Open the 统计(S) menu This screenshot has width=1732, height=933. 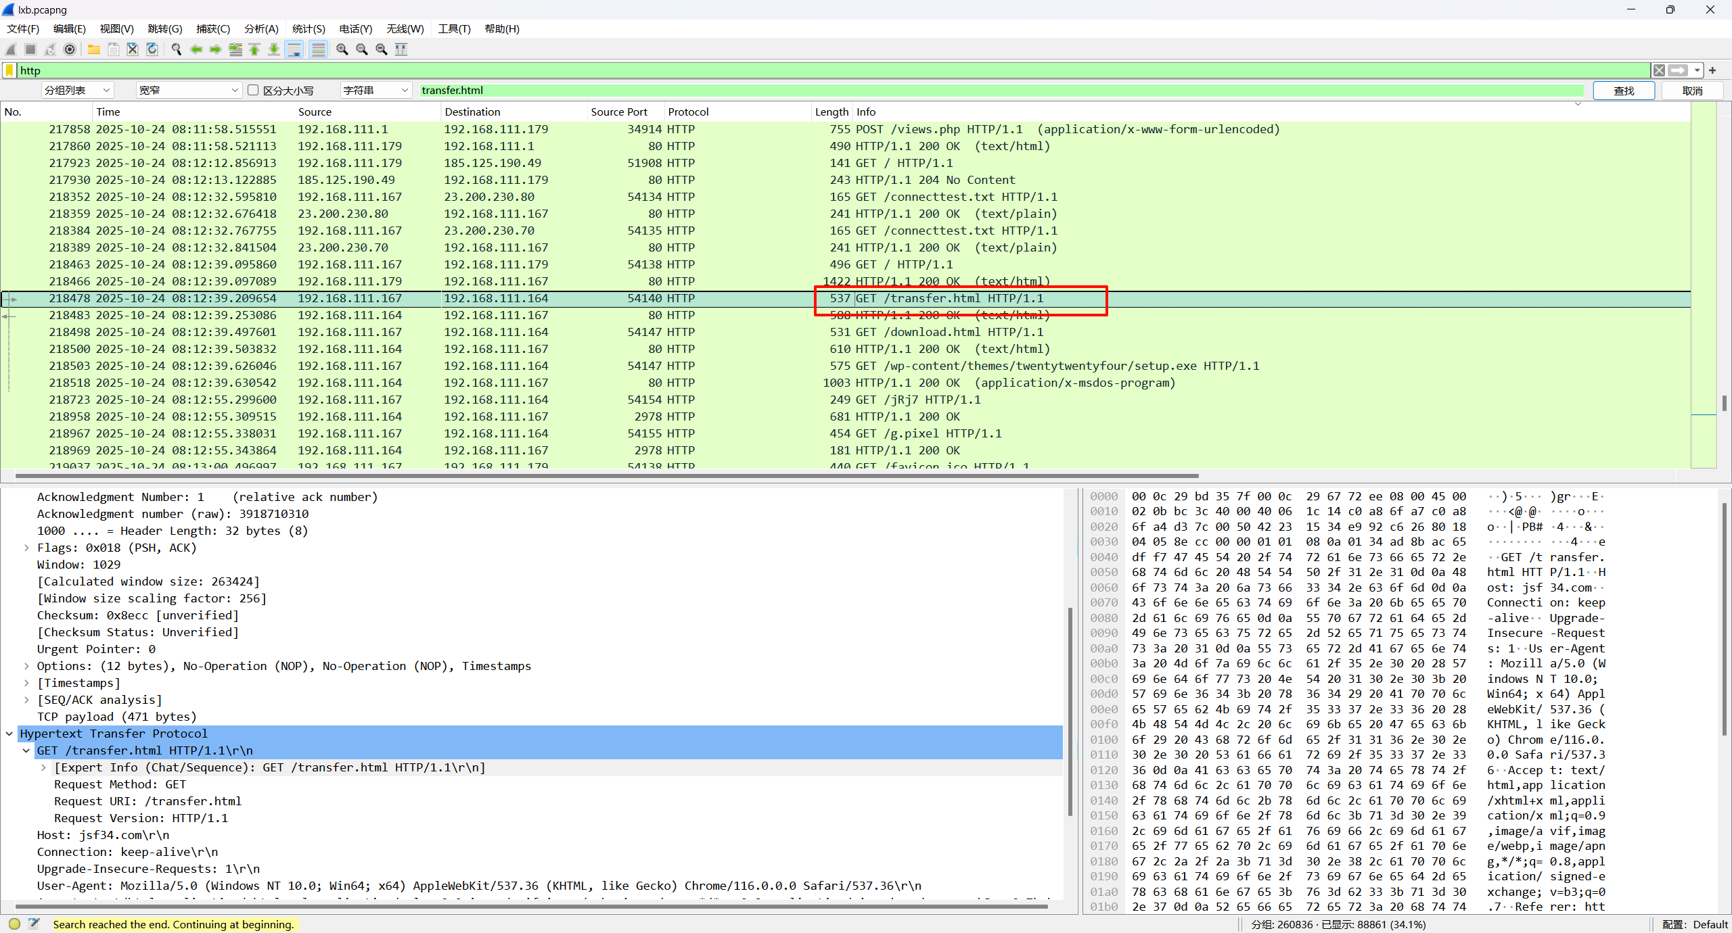pyautogui.click(x=309, y=28)
